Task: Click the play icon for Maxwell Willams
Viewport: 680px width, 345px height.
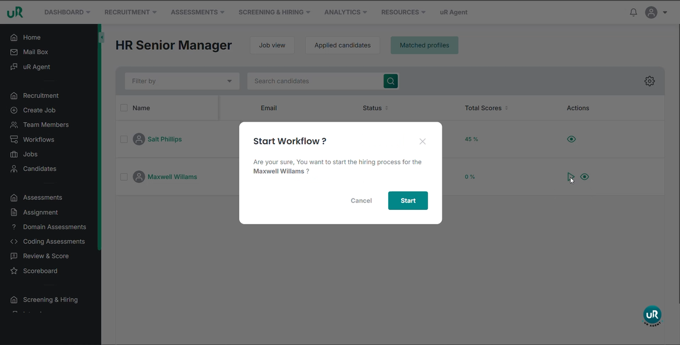Action: [570, 177]
